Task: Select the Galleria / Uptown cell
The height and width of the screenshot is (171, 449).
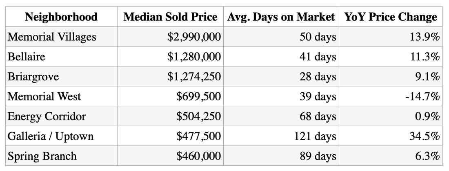Action: 61,136
